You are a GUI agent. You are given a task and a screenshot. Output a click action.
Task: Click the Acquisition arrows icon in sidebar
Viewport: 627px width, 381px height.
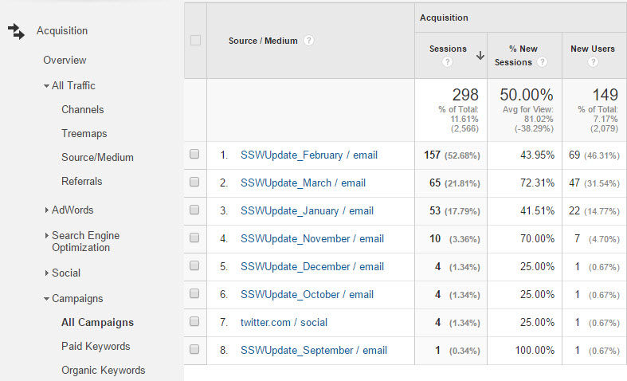(x=16, y=31)
